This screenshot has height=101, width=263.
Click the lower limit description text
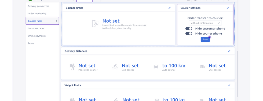pyautogui.click(x=124, y=27)
